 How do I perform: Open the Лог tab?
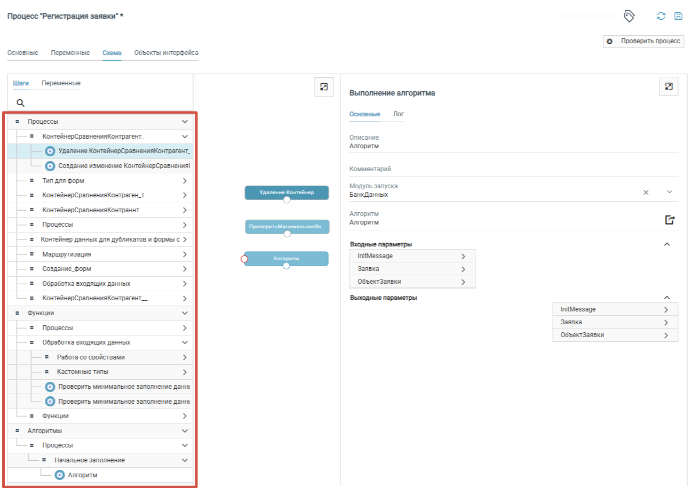click(398, 114)
